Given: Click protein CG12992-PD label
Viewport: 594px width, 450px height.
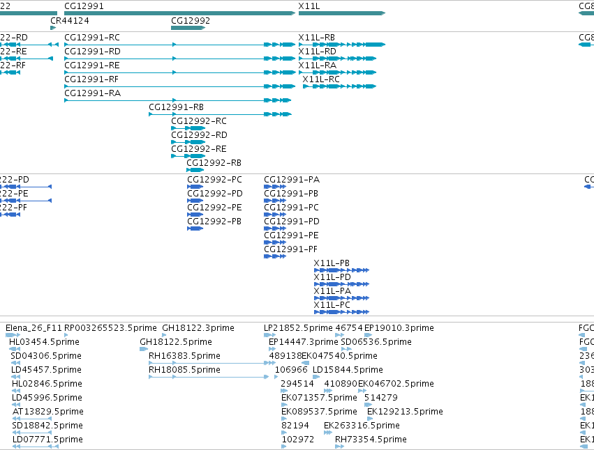Looking at the screenshot, I should tap(215, 194).
